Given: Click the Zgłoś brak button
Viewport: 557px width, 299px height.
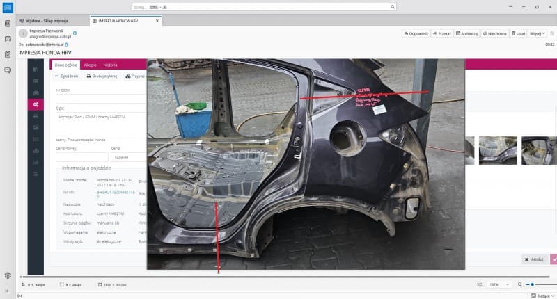Looking at the screenshot, I should 67,76.
